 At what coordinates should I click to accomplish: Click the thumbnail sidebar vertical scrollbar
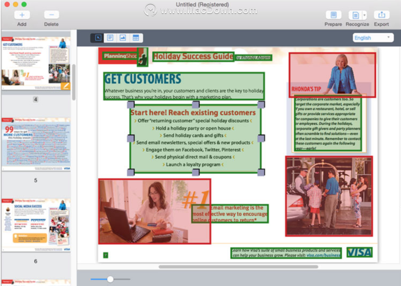(x=74, y=82)
